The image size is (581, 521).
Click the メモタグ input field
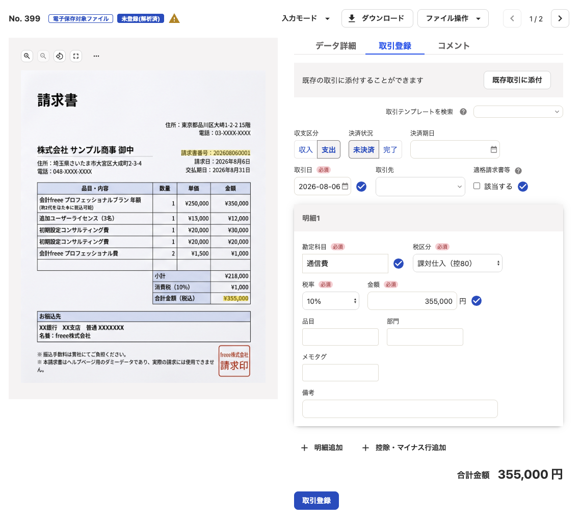[340, 373]
